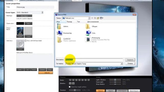Select the Общие folder
This screenshot has width=164, height=92.
point(91,27)
